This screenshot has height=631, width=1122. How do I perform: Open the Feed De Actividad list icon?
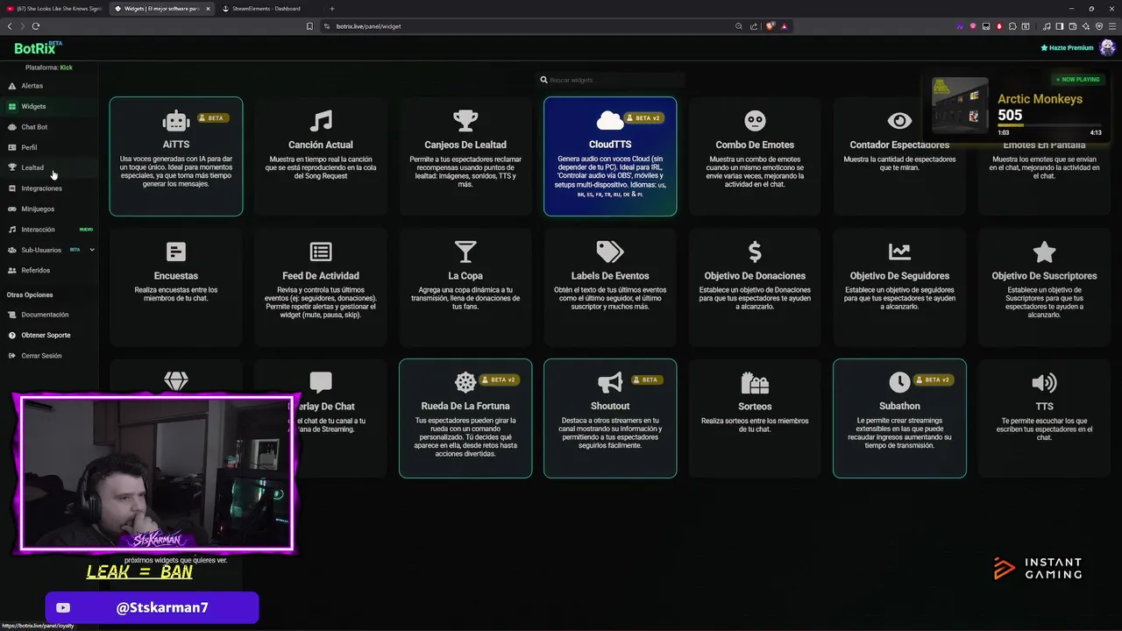321,252
